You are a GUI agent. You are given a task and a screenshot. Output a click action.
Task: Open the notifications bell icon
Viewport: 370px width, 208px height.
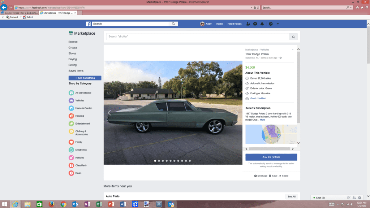263,24
